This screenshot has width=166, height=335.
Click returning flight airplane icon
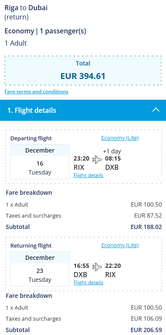(x=97, y=267)
